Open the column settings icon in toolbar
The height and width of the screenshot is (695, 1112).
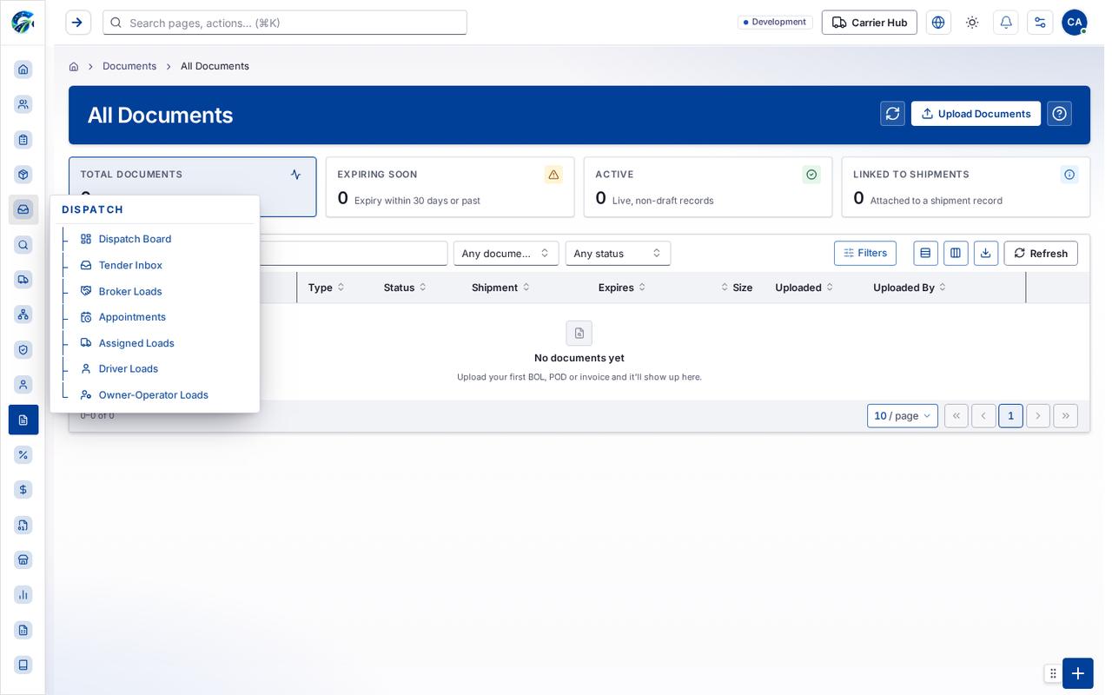(956, 253)
